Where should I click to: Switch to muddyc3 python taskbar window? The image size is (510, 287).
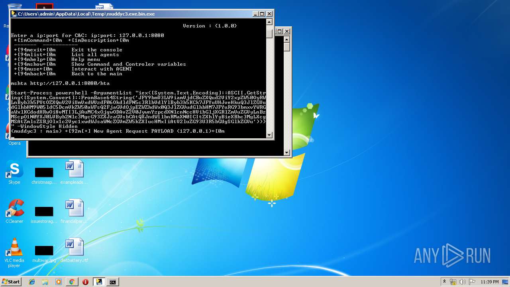point(99,282)
